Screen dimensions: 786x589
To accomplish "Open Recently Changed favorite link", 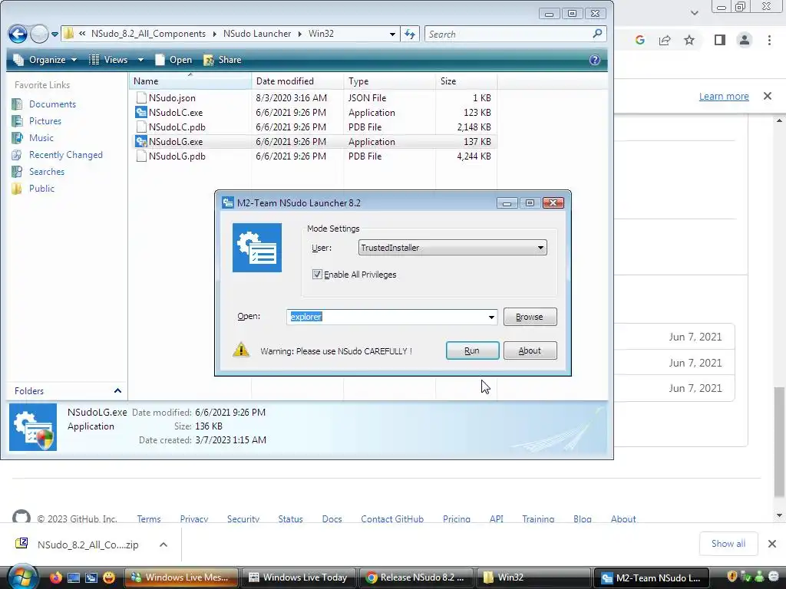I will 66,155.
